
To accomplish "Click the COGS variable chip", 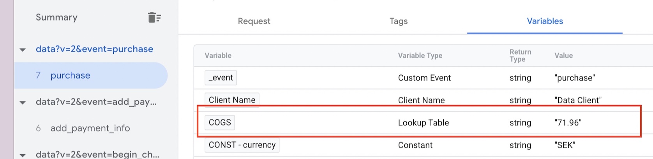I will [220, 122].
